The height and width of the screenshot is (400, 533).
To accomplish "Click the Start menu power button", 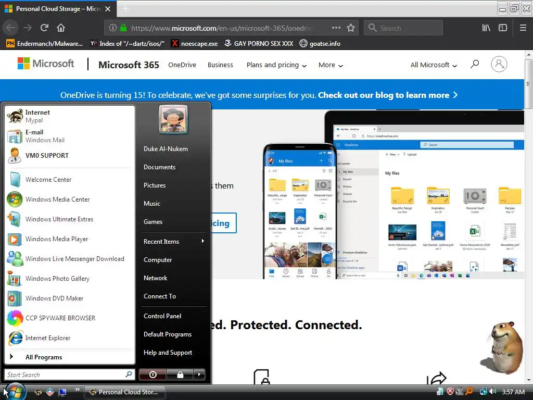I will [153, 374].
